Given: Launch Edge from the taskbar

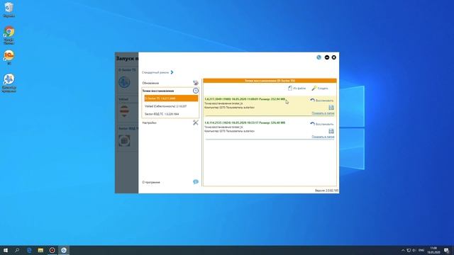Looking at the screenshot, I should [x=29, y=250].
